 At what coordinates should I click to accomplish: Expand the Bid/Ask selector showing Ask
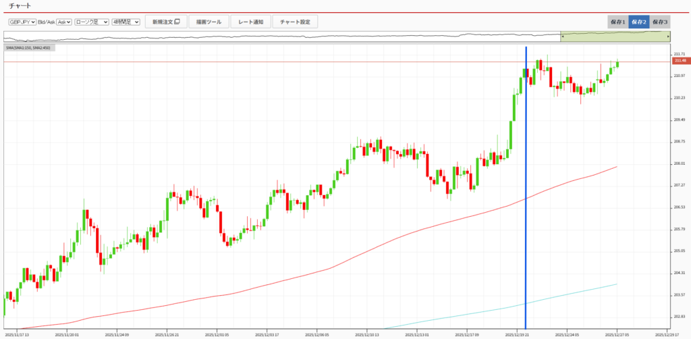point(64,22)
